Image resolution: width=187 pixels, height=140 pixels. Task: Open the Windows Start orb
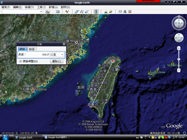coord(5,137)
